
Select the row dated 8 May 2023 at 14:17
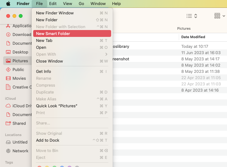(x=170, y=59)
